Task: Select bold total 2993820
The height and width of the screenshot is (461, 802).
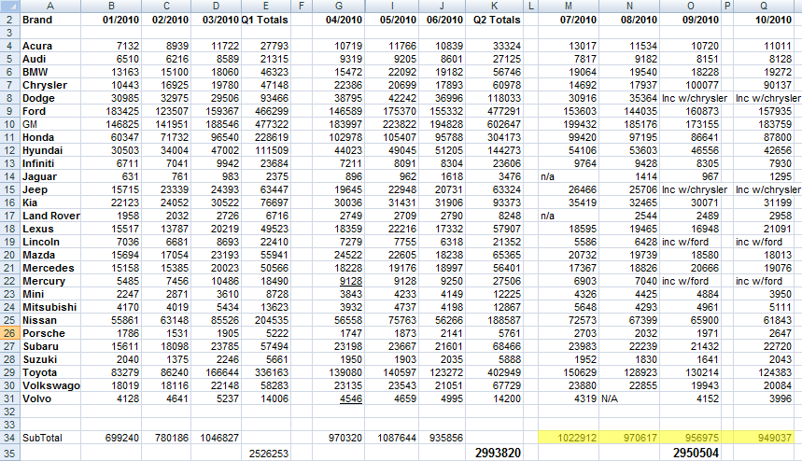Action: (494, 453)
